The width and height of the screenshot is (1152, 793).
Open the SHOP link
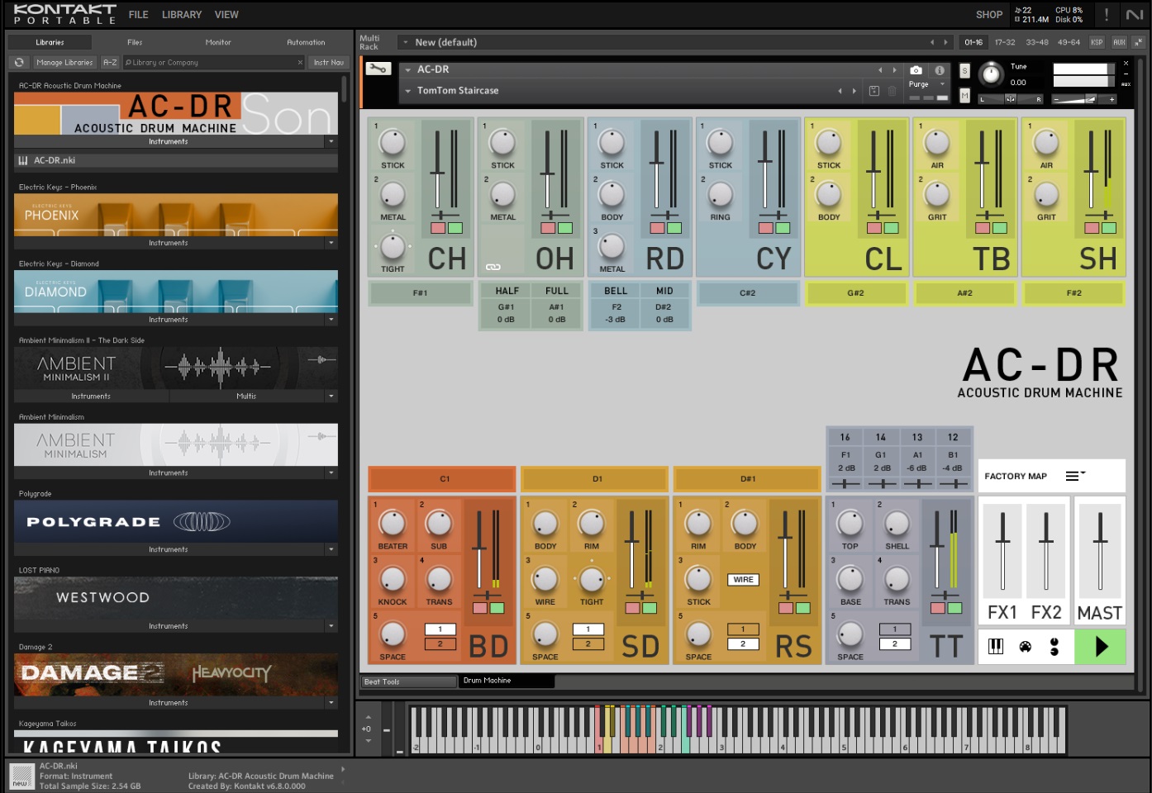point(989,15)
